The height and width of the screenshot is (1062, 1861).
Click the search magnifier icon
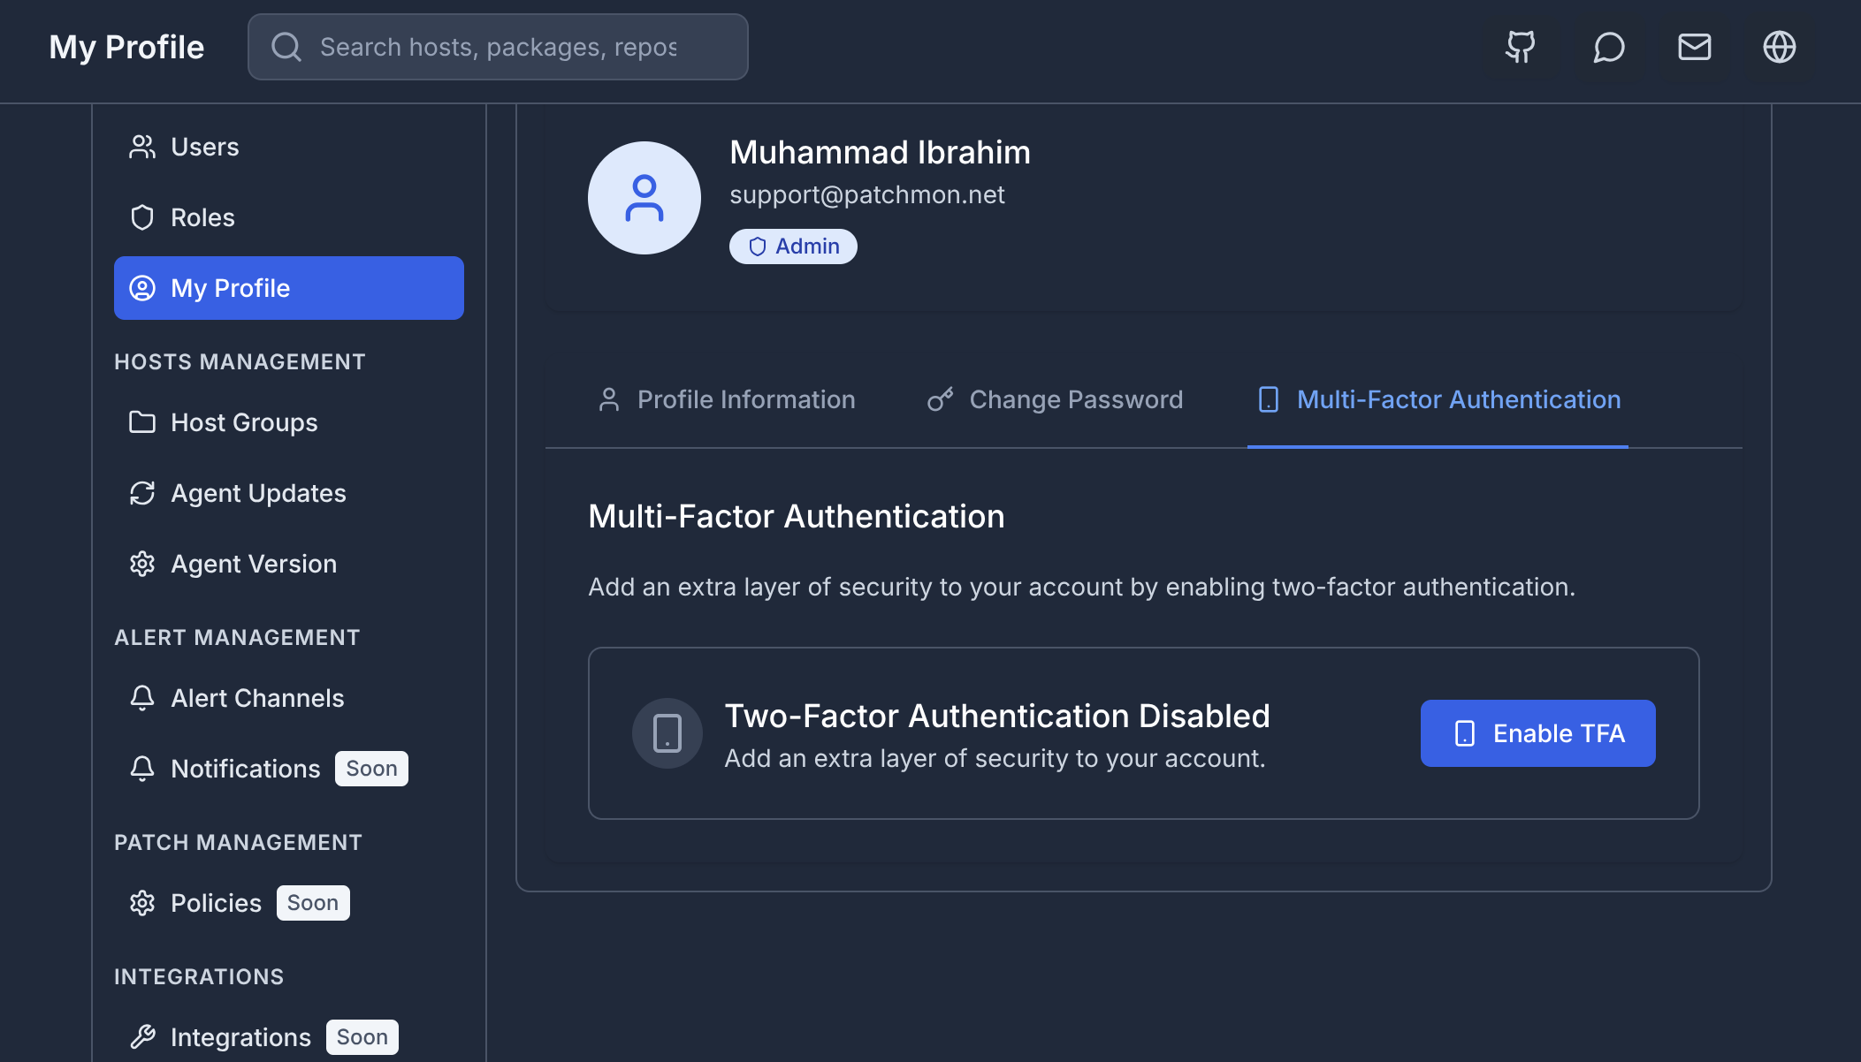point(286,47)
